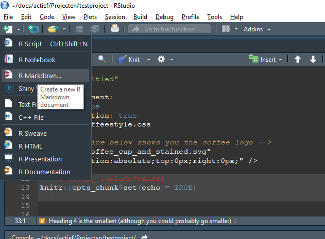Click the Knit yarn ball icon
The image size is (325, 239).
[122, 59]
